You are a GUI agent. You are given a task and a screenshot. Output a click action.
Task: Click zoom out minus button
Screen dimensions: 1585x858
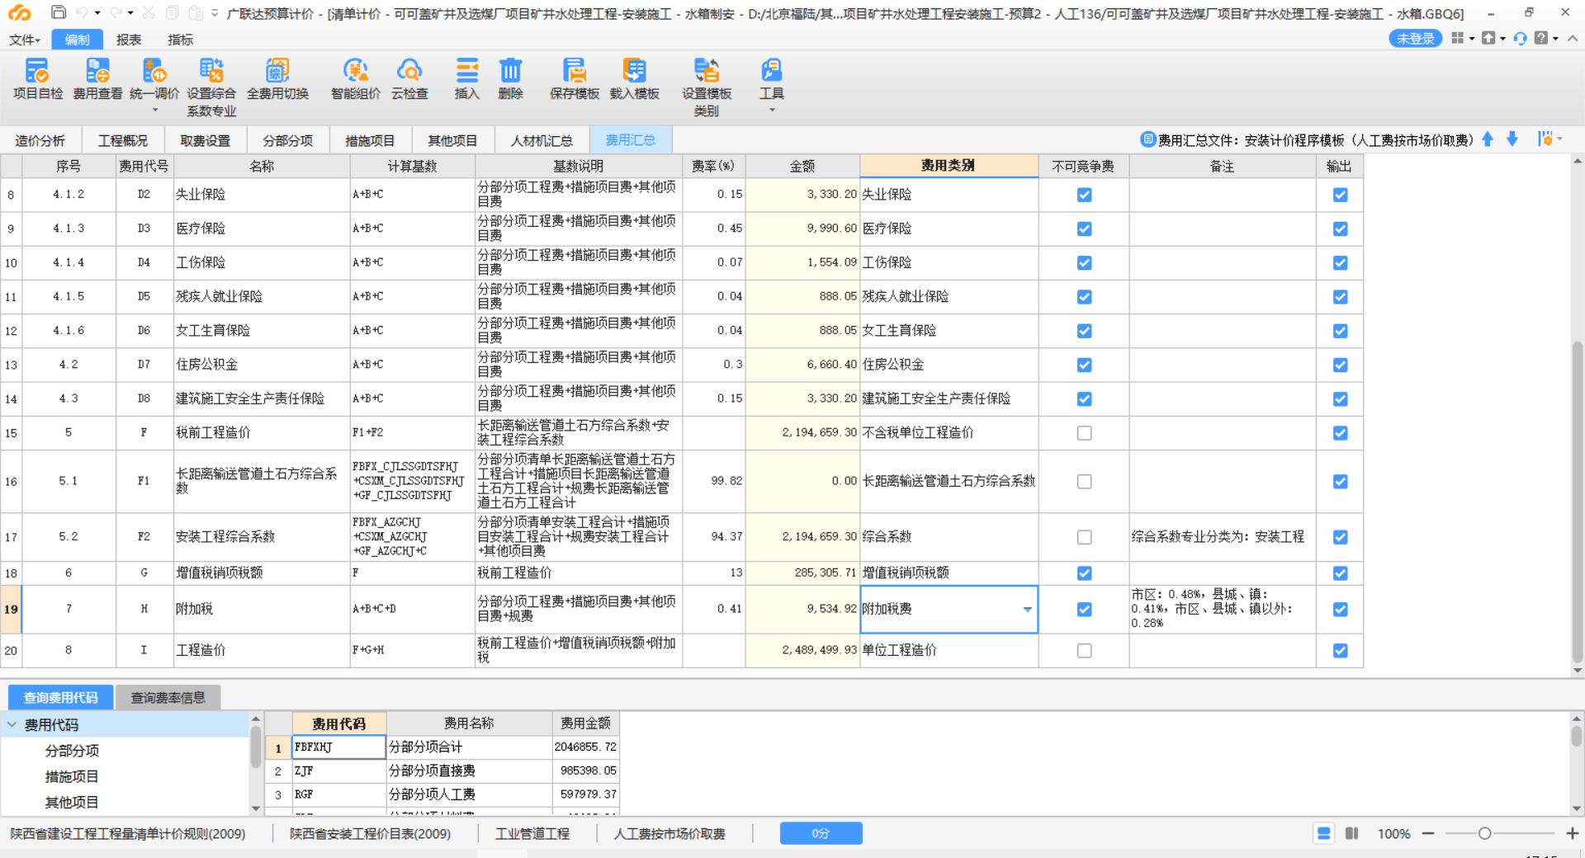pos(1427,833)
